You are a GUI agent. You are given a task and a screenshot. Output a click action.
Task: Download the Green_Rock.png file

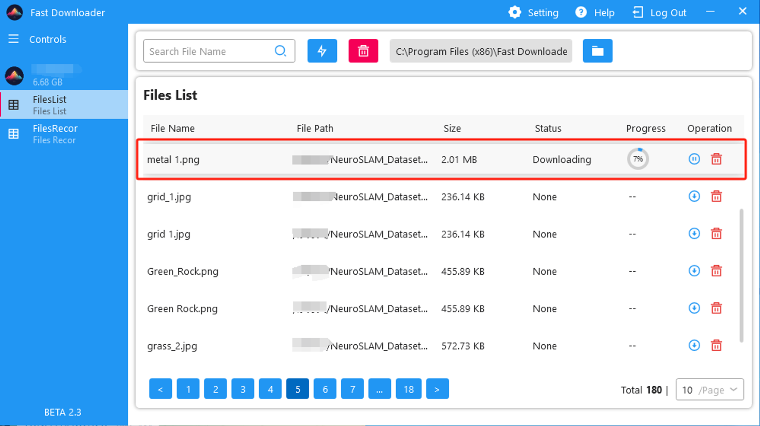point(694,271)
